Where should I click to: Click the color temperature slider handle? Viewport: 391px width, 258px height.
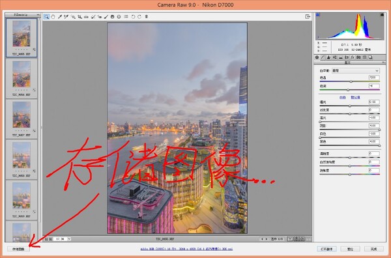351,81
